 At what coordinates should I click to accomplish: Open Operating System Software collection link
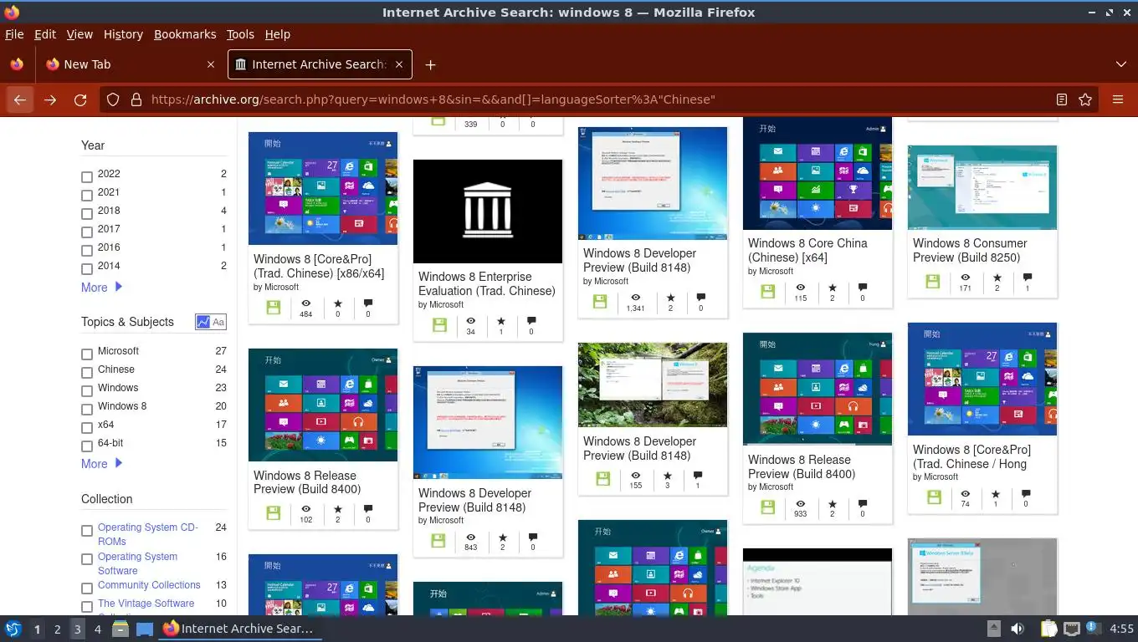click(138, 563)
